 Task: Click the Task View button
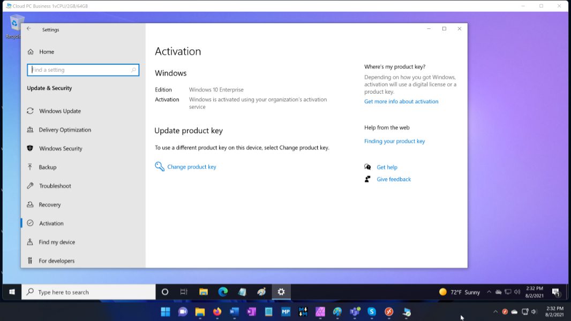pyautogui.click(x=184, y=292)
